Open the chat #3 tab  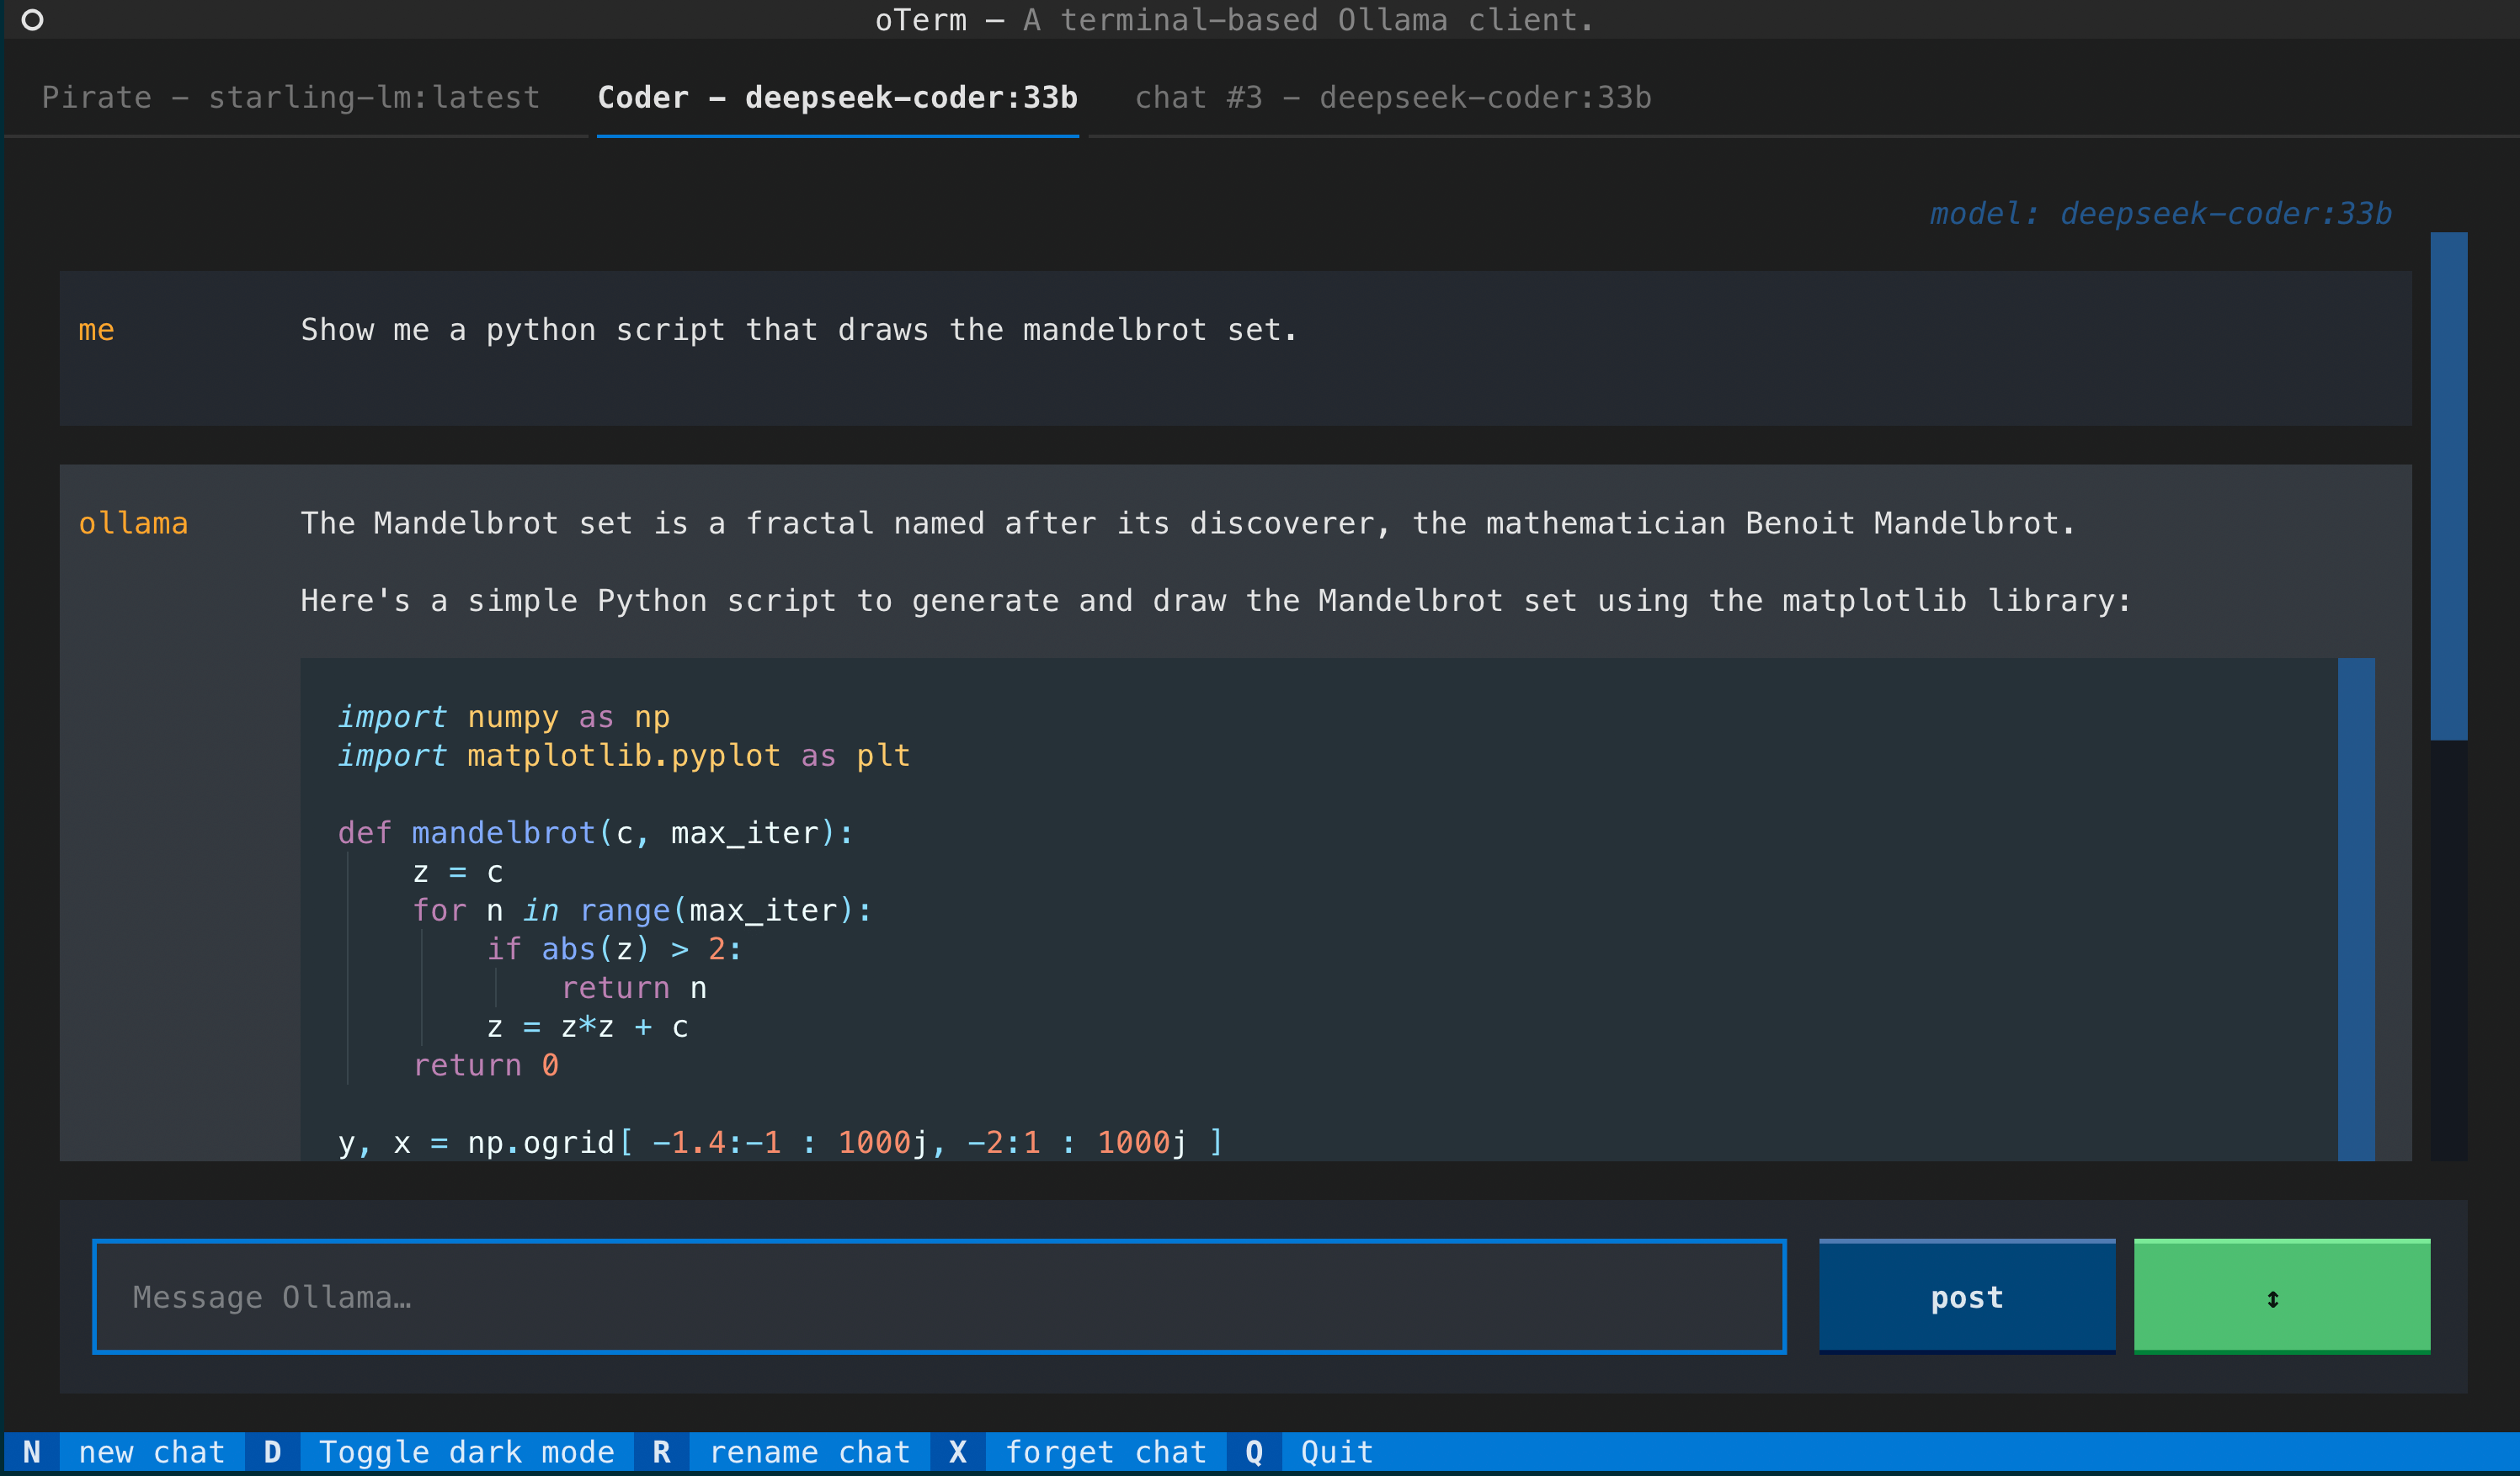click(x=1393, y=97)
